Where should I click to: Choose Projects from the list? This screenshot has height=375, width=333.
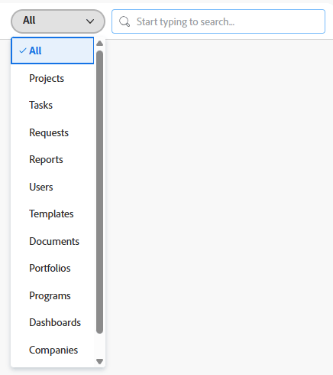click(53, 78)
